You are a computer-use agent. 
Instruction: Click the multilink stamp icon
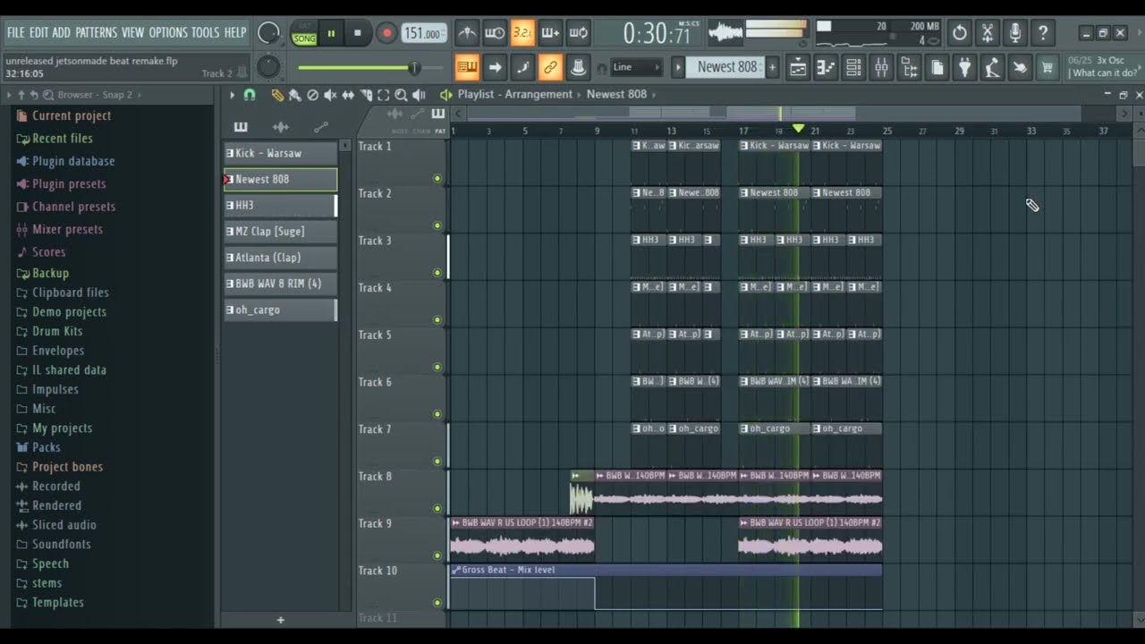tap(579, 67)
